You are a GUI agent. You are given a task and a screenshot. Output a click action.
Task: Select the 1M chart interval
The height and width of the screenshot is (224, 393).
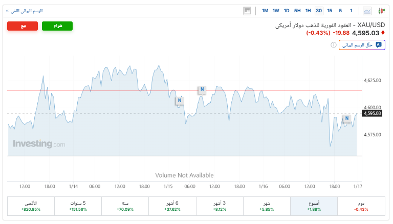click(x=265, y=11)
